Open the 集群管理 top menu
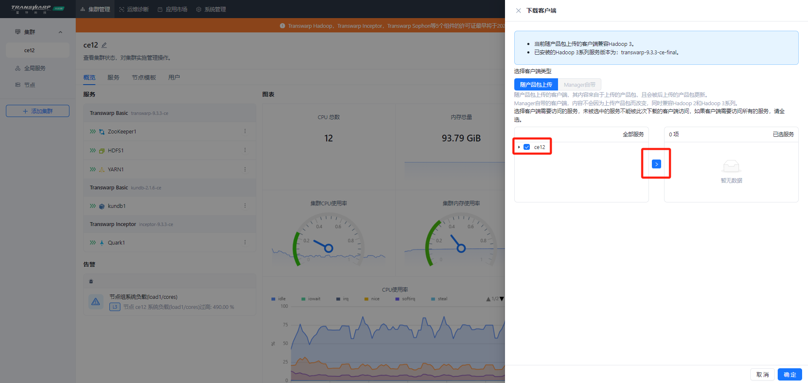 click(95, 9)
